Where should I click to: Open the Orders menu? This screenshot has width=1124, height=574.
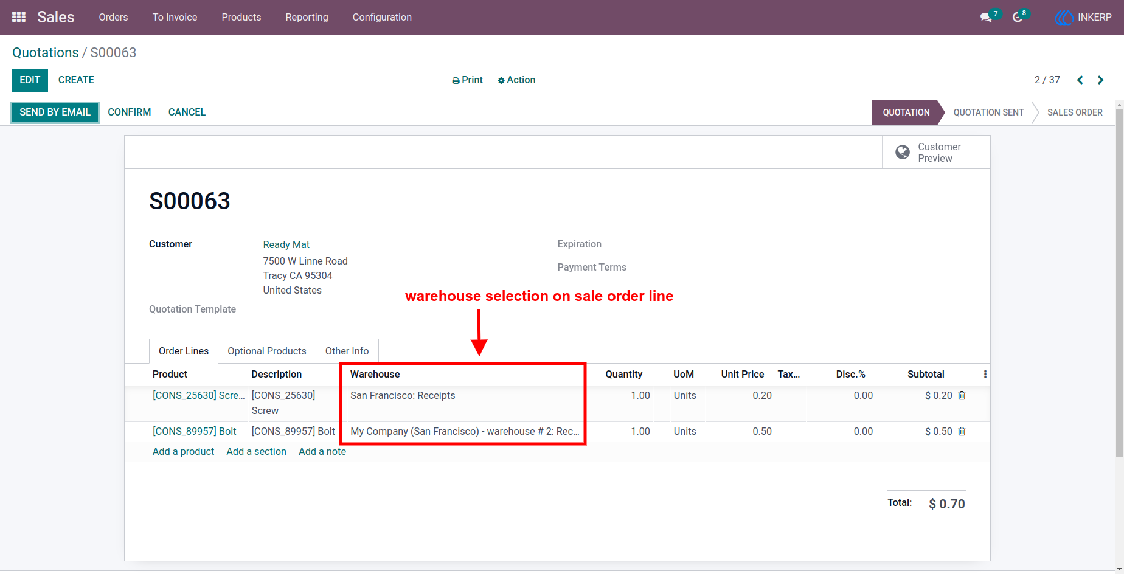coord(113,17)
